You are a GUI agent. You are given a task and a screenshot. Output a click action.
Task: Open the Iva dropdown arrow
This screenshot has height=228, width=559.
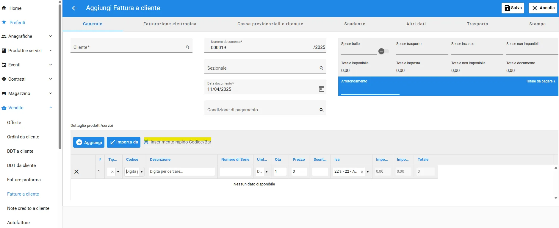(x=368, y=172)
